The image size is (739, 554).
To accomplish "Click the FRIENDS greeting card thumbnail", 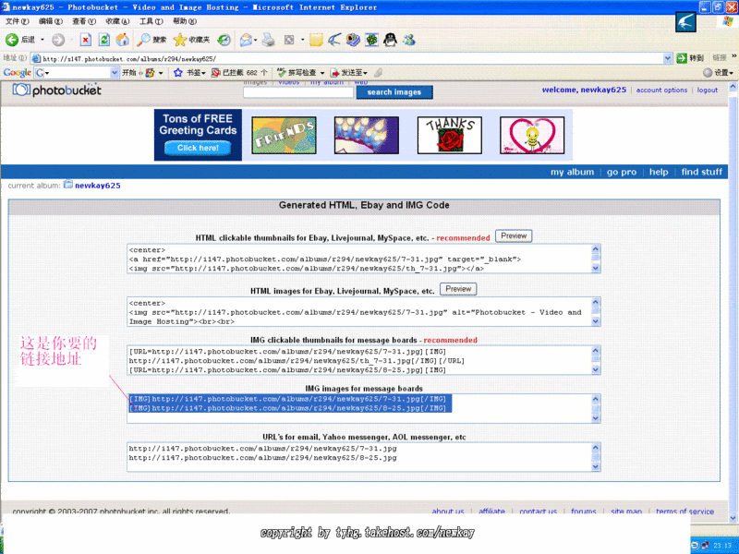I will (x=284, y=135).
